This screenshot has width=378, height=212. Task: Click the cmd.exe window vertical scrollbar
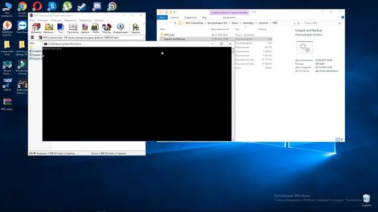pos(233,94)
